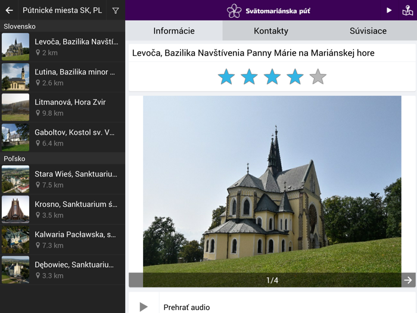This screenshot has height=313, width=417.
Task: Click the 6.4 km distance under Gaboltov
Action: coord(52,144)
